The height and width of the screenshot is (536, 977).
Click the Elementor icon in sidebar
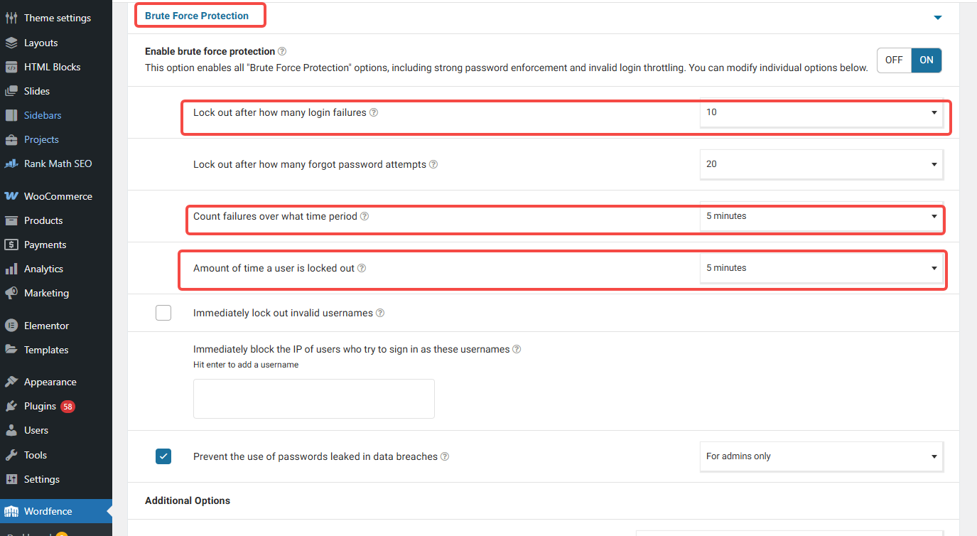[x=11, y=326]
